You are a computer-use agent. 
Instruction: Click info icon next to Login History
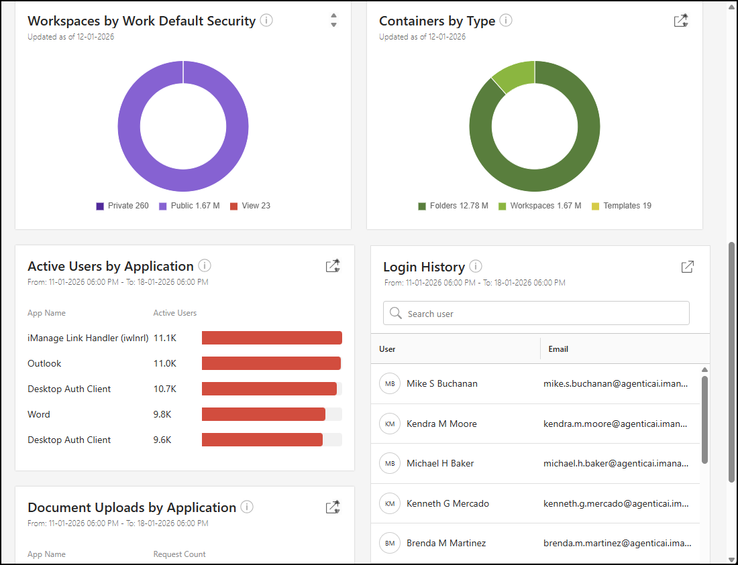pos(476,267)
